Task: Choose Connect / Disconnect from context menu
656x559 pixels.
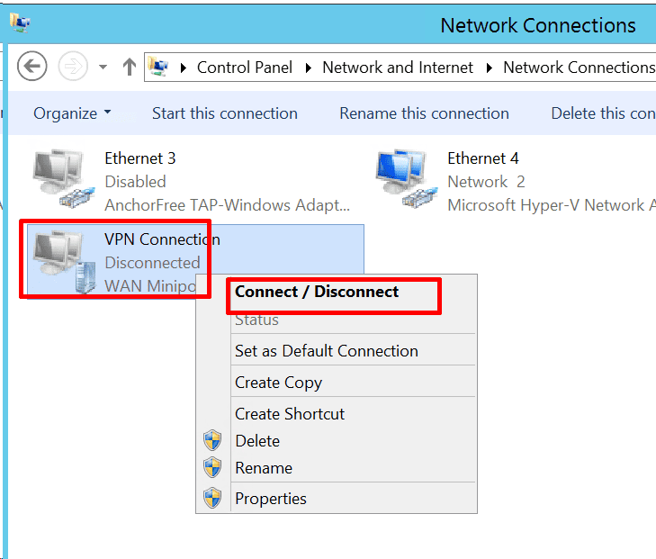Action: (316, 292)
